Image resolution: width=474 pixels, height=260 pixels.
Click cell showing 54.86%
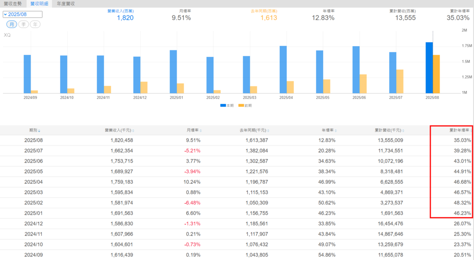click(x=327, y=255)
